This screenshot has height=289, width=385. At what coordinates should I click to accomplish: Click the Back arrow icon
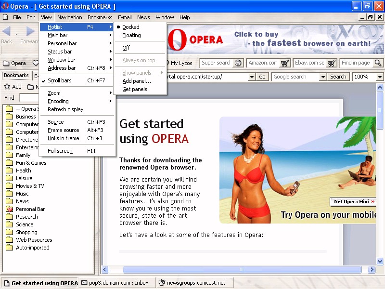[6, 31]
